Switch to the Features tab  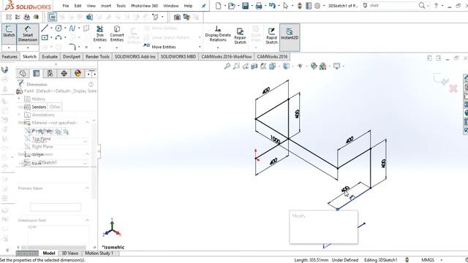click(x=10, y=57)
